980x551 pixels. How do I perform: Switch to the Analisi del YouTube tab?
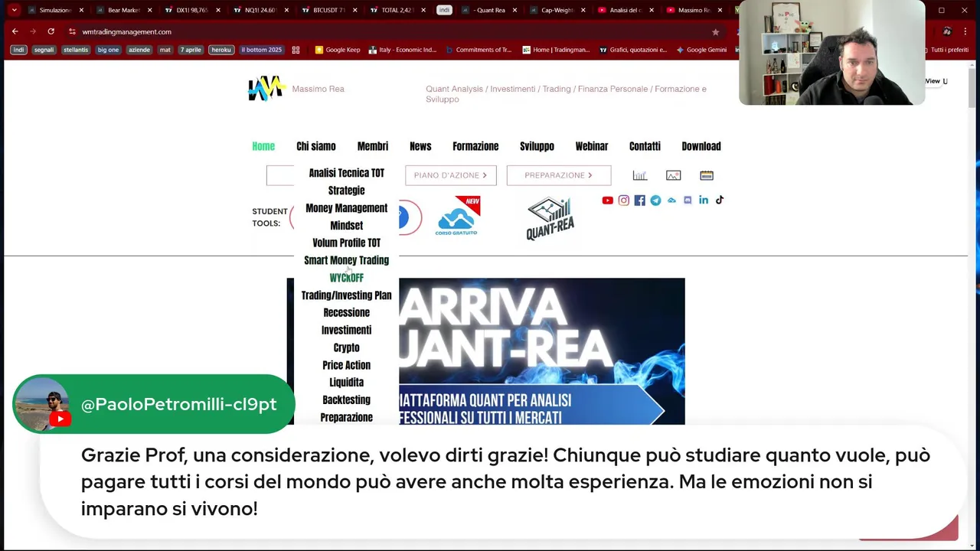tap(624, 10)
